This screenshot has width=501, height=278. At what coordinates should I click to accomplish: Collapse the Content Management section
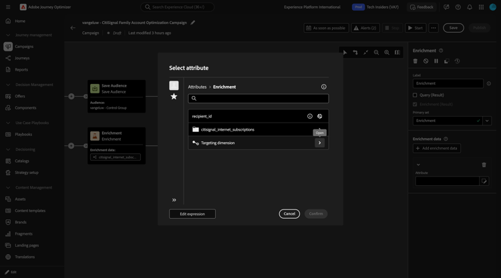8,187
